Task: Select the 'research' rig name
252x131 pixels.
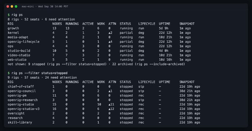Action: coord(15,118)
